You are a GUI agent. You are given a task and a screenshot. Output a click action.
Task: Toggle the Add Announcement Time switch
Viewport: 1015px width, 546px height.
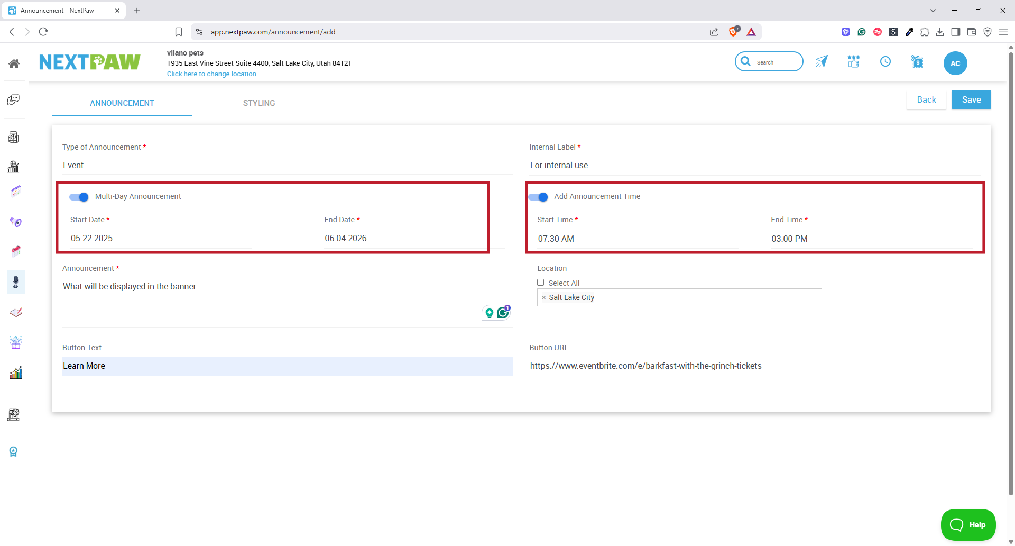(538, 197)
